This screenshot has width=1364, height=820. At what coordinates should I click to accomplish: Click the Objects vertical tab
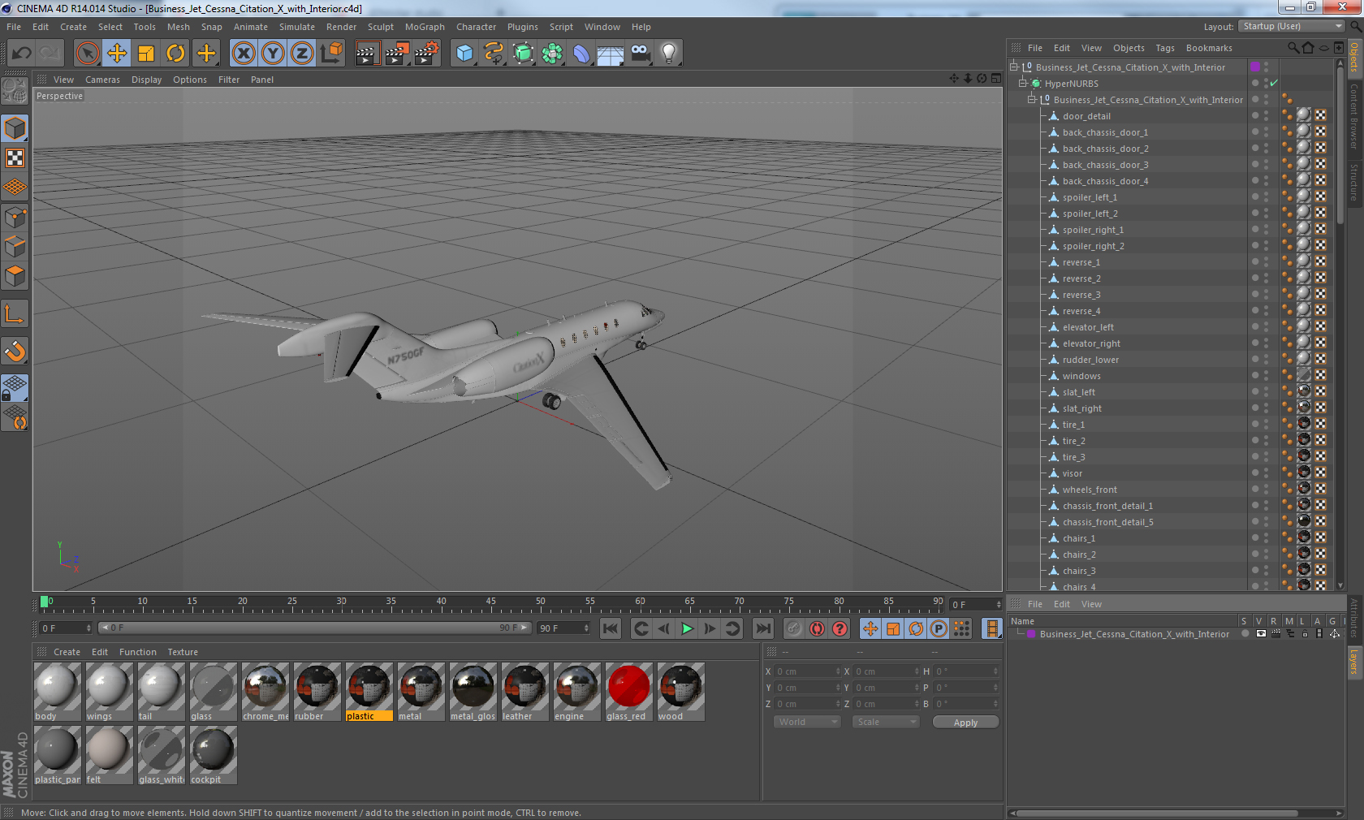point(1354,57)
